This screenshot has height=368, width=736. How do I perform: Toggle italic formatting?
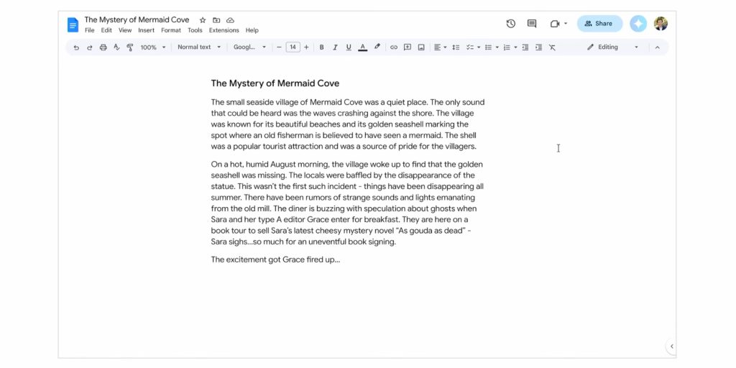335,47
